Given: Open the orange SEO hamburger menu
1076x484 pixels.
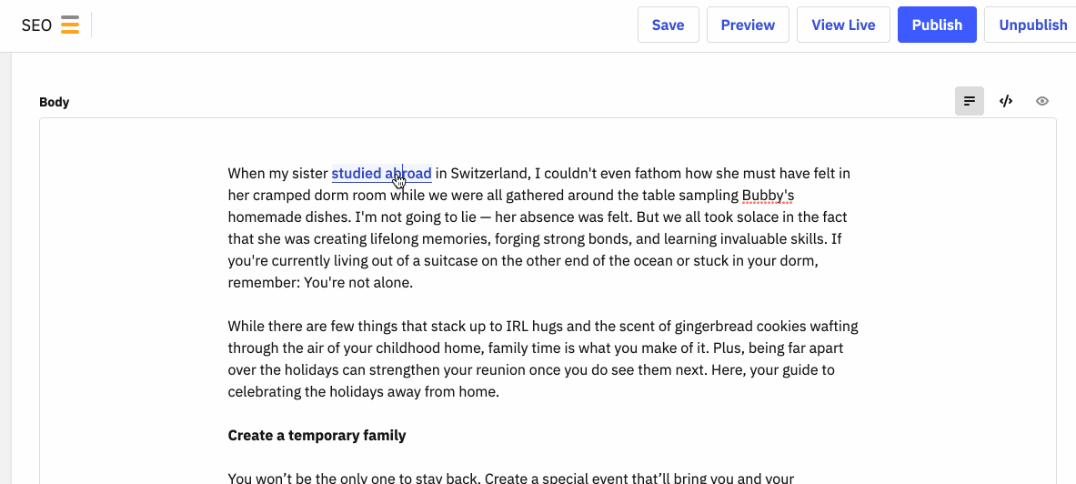Looking at the screenshot, I should coord(69,25).
